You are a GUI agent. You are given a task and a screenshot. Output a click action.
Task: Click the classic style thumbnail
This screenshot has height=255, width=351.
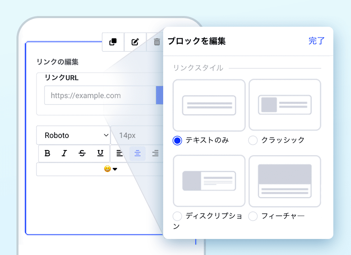pos(285,105)
